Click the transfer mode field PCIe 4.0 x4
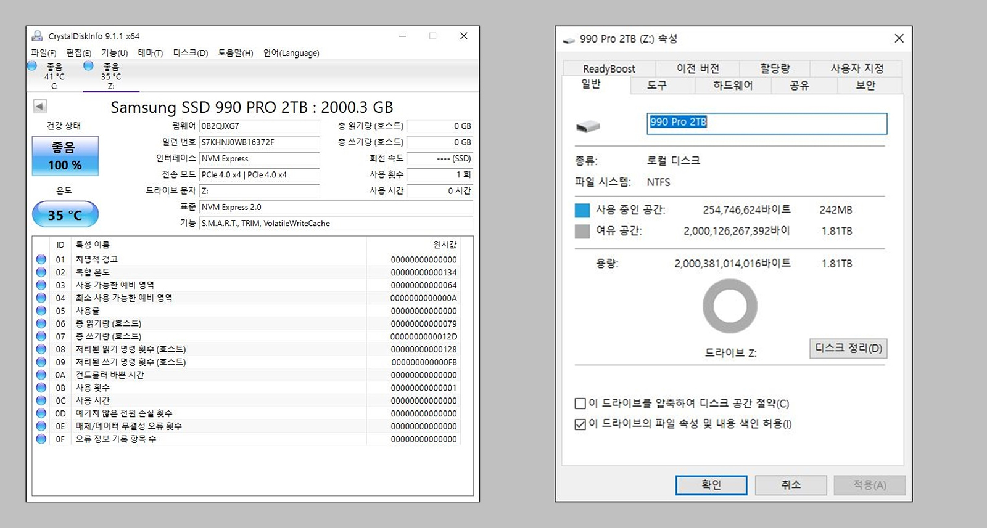 [x=259, y=174]
